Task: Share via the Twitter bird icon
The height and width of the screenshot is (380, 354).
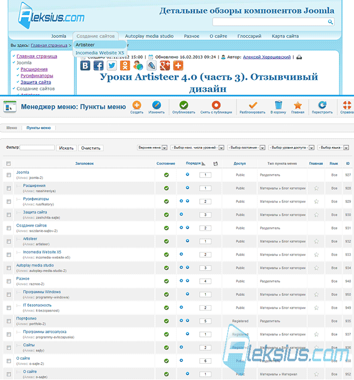Action: (x=112, y=65)
